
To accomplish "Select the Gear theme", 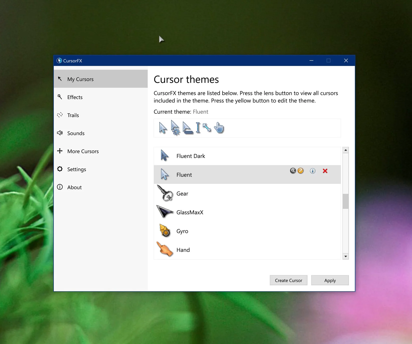I will click(182, 193).
